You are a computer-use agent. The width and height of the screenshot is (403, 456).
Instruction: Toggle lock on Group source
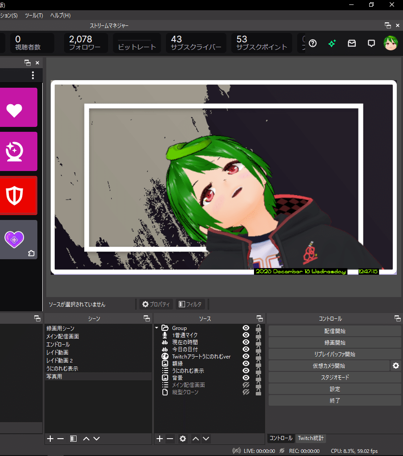(258, 328)
